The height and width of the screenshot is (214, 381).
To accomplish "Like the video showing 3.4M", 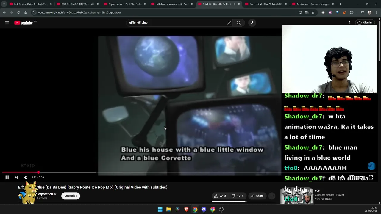I will (x=220, y=196).
